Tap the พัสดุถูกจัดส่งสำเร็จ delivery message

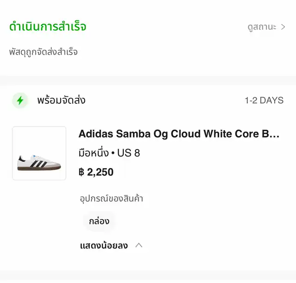(x=43, y=52)
